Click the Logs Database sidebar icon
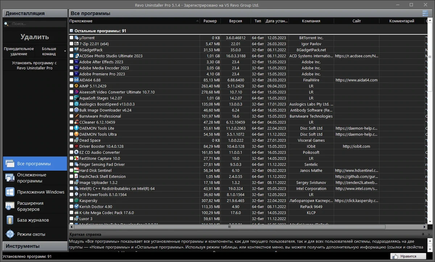Screen dimensions: 435x262 pyautogui.click(x=10, y=220)
